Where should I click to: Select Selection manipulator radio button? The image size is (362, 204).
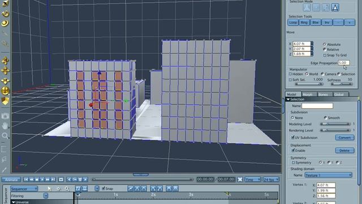coord(339,74)
